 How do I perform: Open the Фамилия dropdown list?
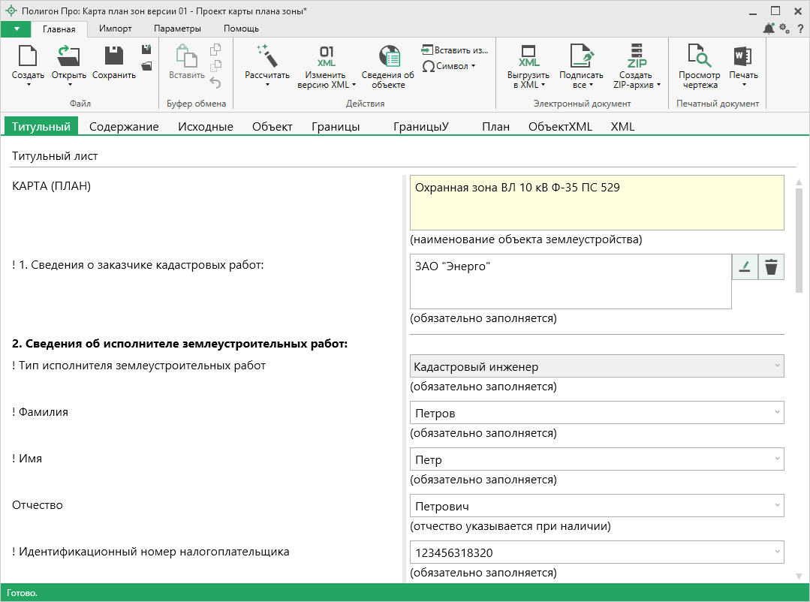point(775,413)
